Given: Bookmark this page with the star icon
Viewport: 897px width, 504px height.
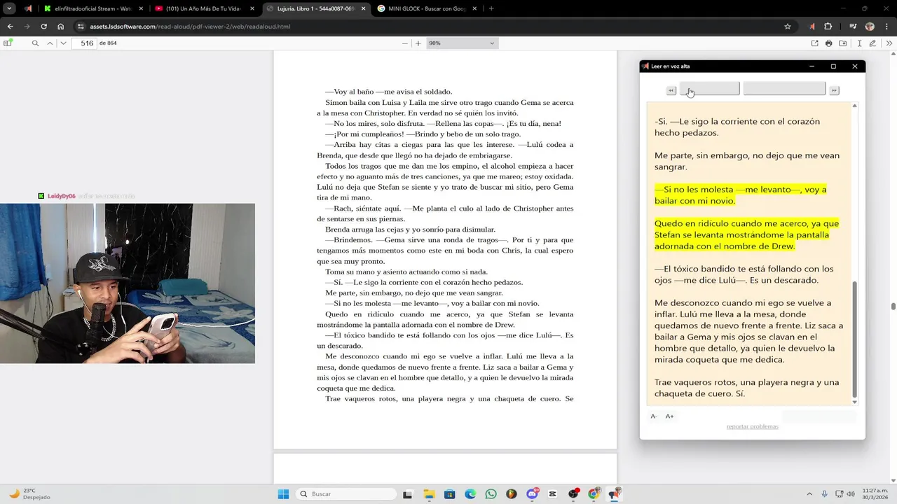Looking at the screenshot, I should coord(788,27).
